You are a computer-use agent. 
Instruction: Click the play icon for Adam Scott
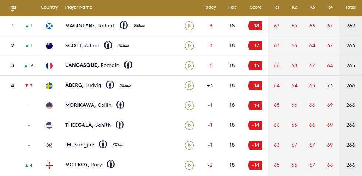tap(189, 46)
